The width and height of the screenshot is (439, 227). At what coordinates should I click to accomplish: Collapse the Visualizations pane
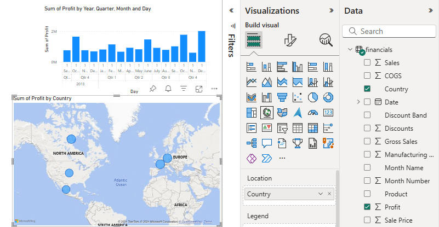point(332,10)
